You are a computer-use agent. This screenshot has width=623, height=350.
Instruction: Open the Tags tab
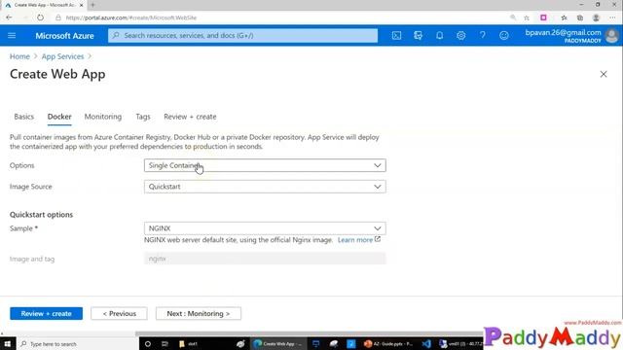[143, 117]
